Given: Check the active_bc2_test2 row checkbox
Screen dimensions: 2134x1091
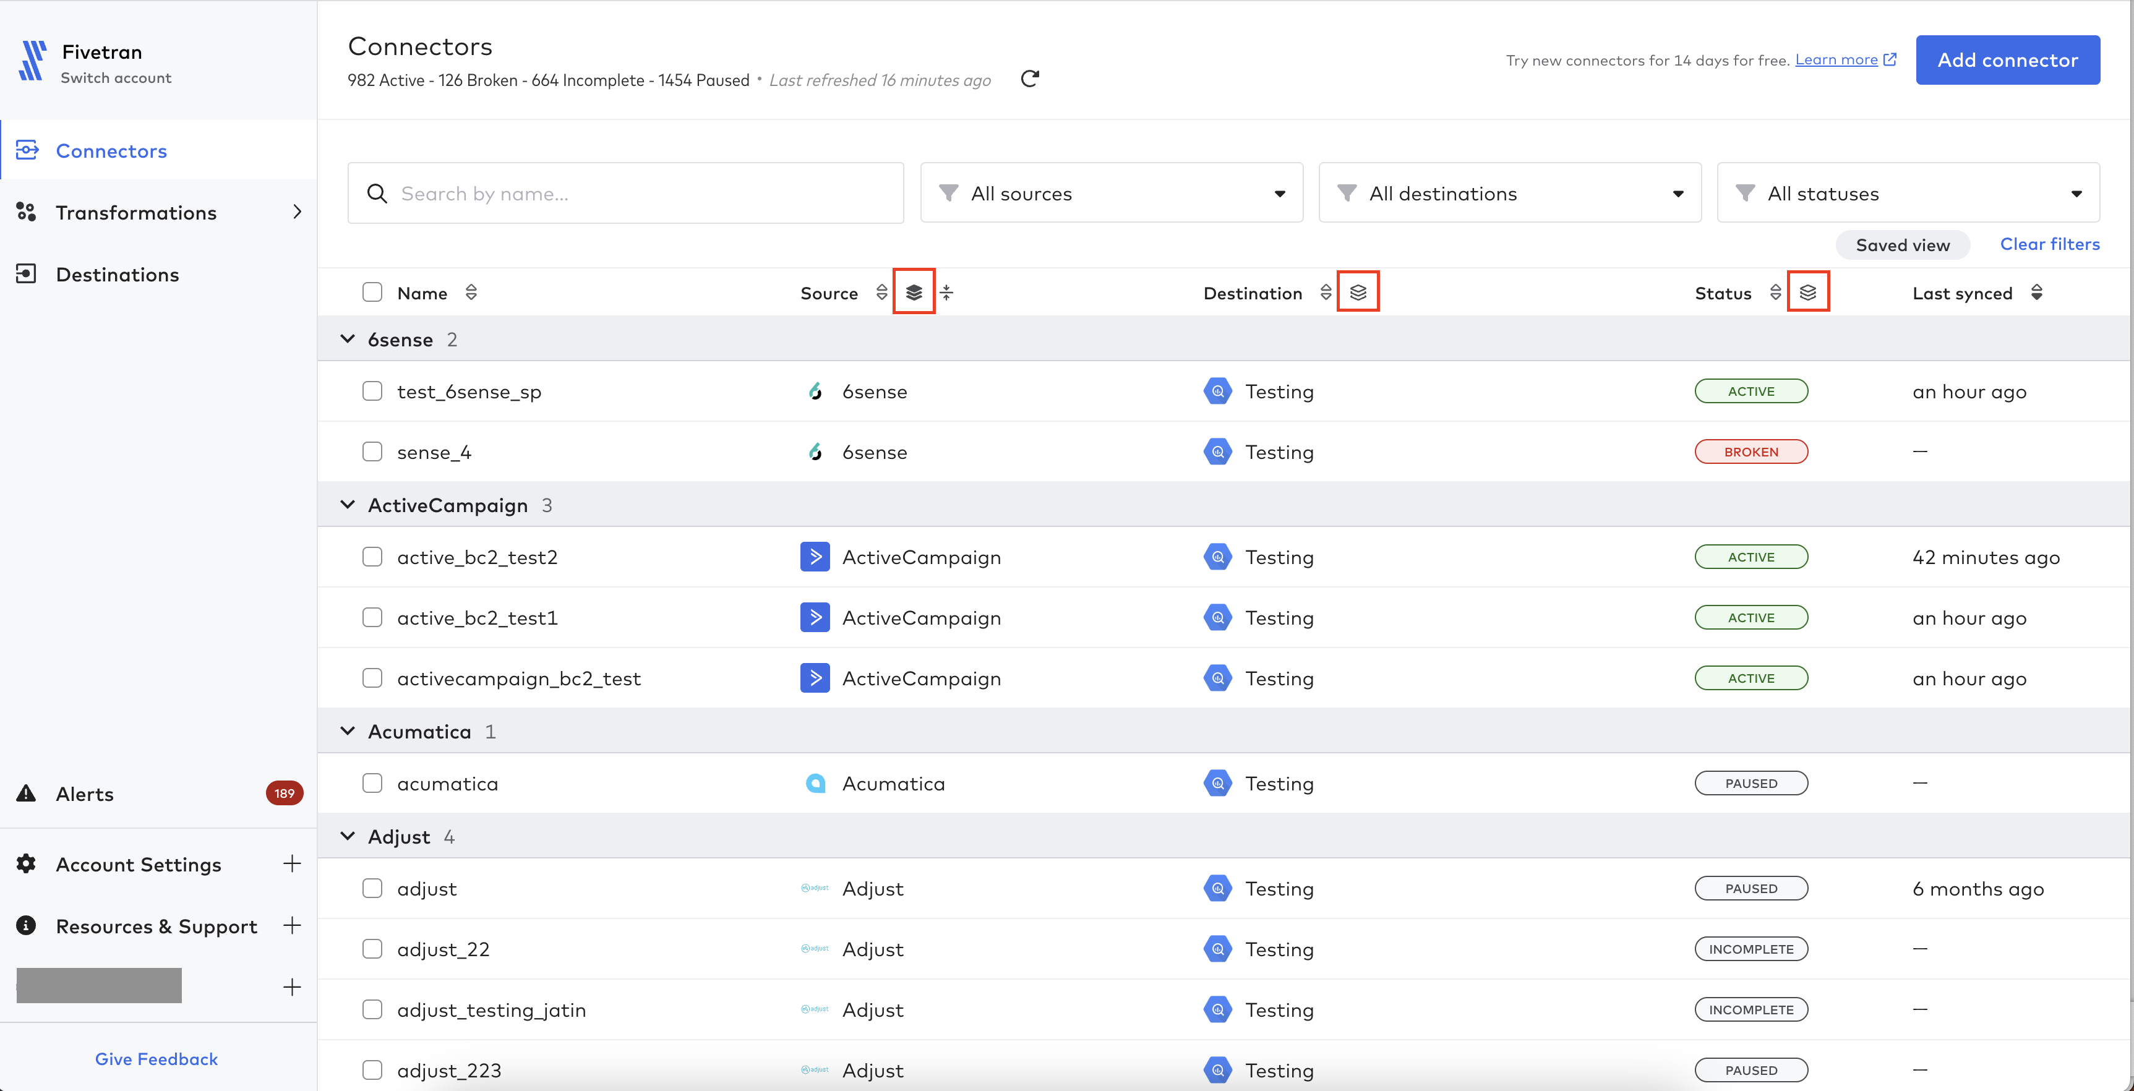Looking at the screenshot, I should pos(372,557).
